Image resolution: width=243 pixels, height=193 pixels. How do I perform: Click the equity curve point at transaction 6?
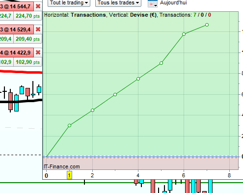[184, 34]
